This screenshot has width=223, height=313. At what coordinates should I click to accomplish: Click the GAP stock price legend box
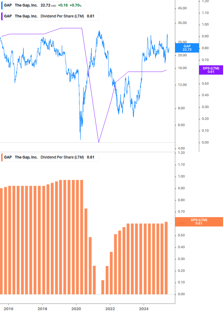pyautogui.click(x=43, y=5)
